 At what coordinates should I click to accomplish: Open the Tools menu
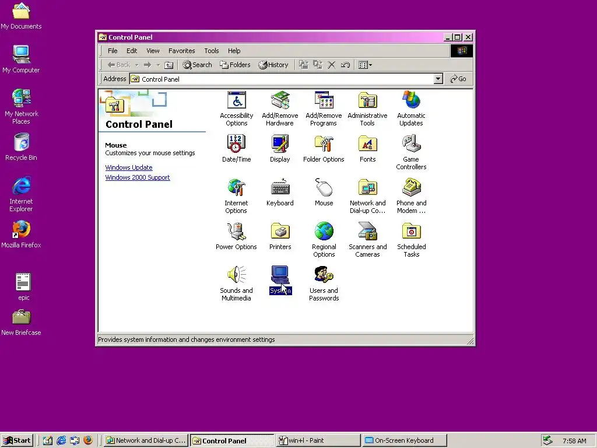[211, 51]
